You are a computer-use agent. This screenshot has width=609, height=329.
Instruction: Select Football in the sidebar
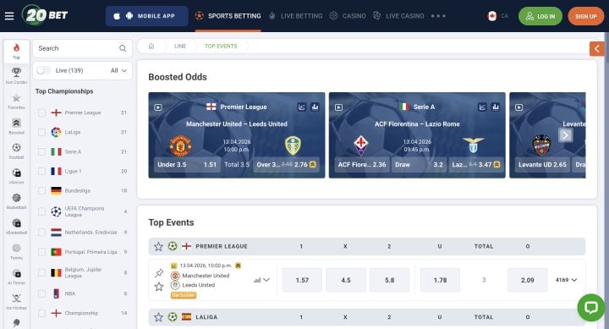point(16,151)
